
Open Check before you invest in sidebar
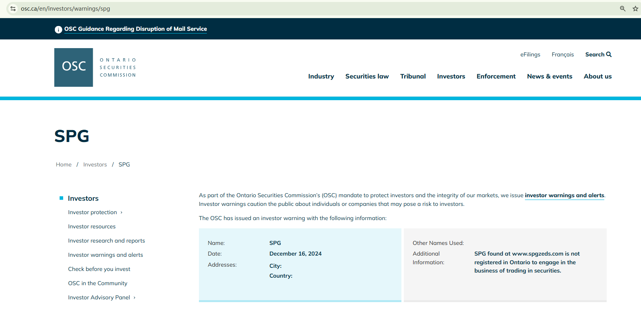click(x=99, y=269)
